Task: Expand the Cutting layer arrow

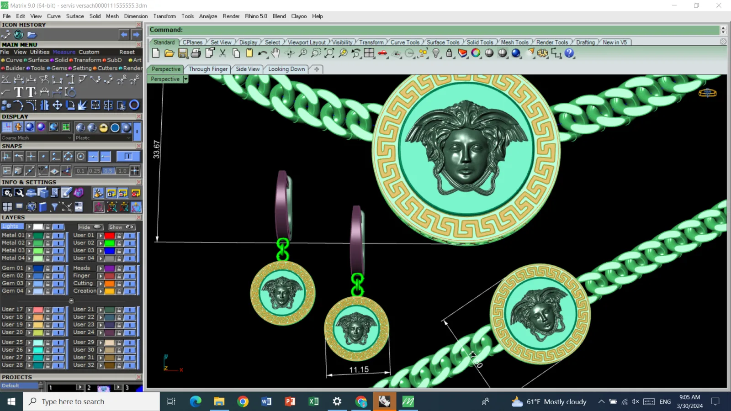Action: click(101, 284)
